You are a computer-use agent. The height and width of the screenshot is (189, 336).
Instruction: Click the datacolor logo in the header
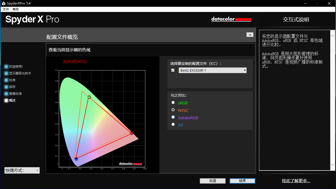coord(231,19)
